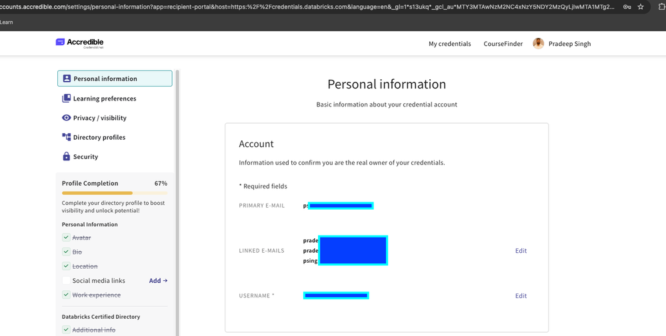Click the Pradeep Singh account name
The width and height of the screenshot is (666, 336).
pyautogui.click(x=569, y=44)
